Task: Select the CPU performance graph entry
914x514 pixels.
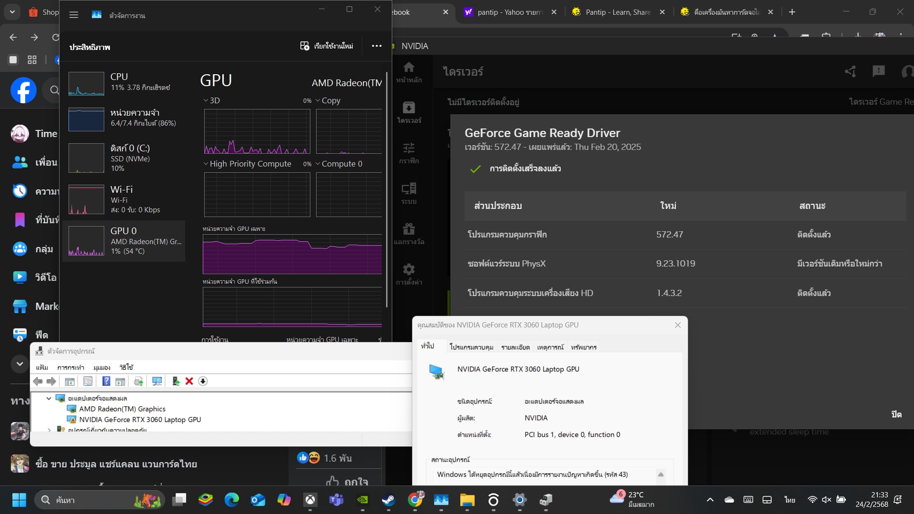Action: click(124, 83)
